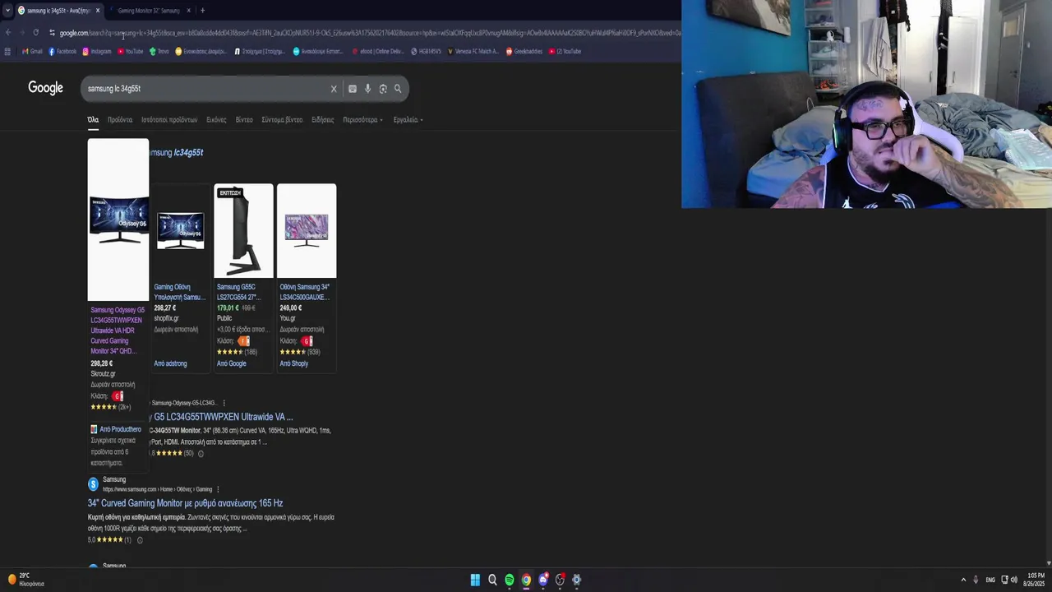1052x592 pixels.
Task: Open the 34" Curved Gaming Monitor 165 Hz result
Action: pos(185,503)
